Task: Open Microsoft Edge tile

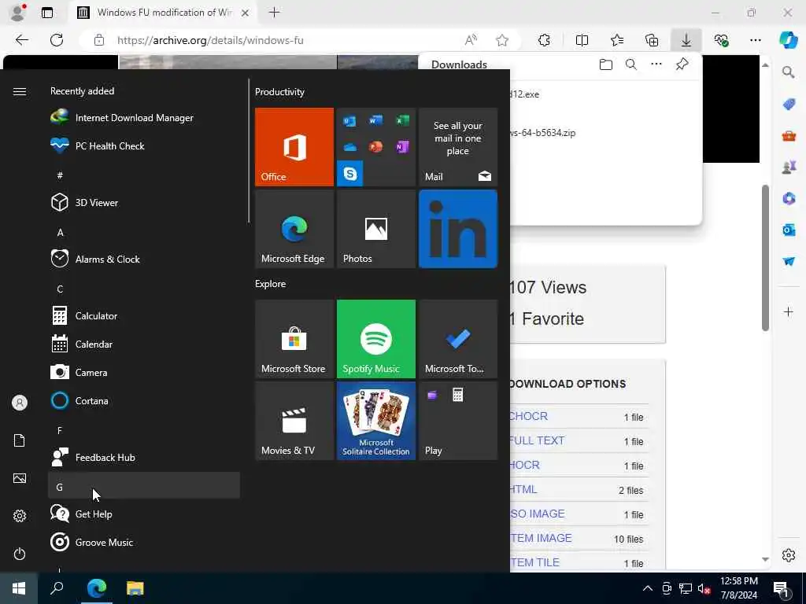Action: pos(294,229)
